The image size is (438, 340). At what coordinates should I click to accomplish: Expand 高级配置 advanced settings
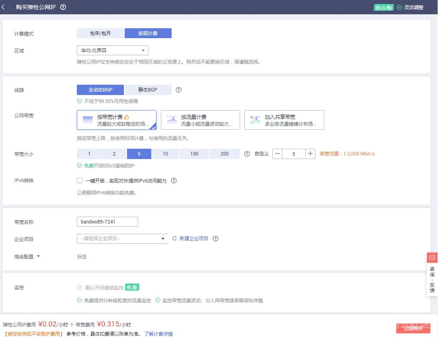point(27,256)
